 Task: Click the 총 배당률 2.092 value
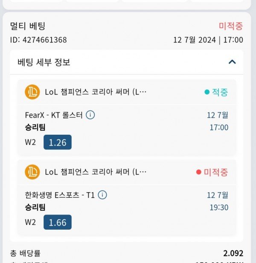[233, 253]
